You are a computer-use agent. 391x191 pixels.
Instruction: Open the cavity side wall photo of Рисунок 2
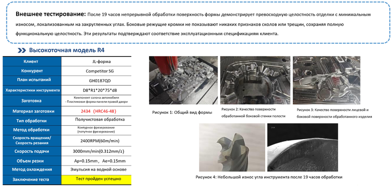pyautogui.click(x=255, y=80)
